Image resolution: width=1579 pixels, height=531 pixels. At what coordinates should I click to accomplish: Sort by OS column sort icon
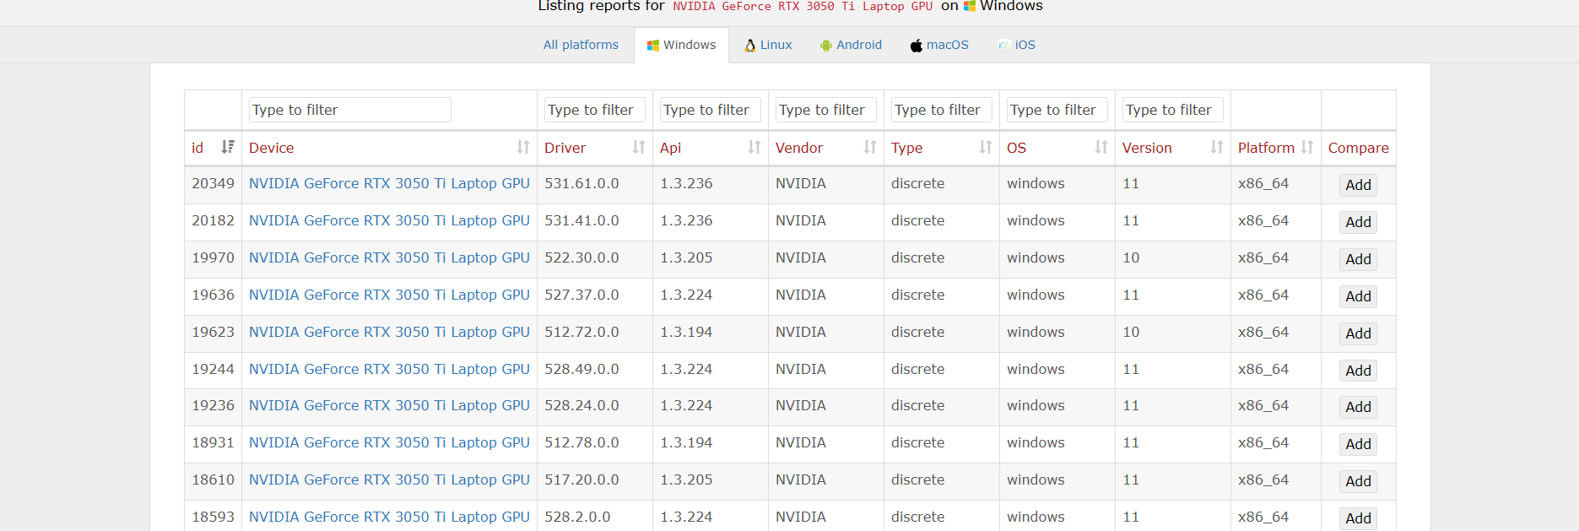[x=1101, y=147]
